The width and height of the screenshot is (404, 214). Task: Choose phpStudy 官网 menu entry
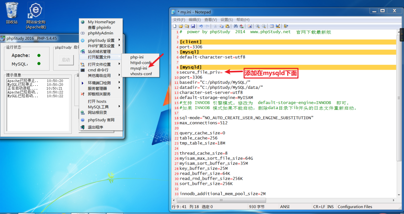(x=101, y=120)
